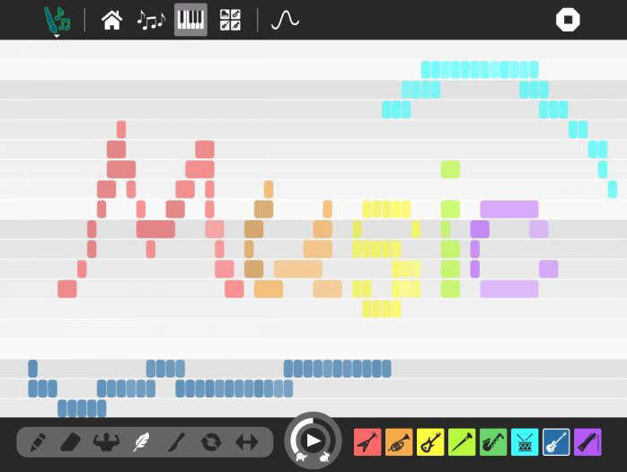Pick the green saxophone instrument
The image size is (627, 472).
pos(493,442)
